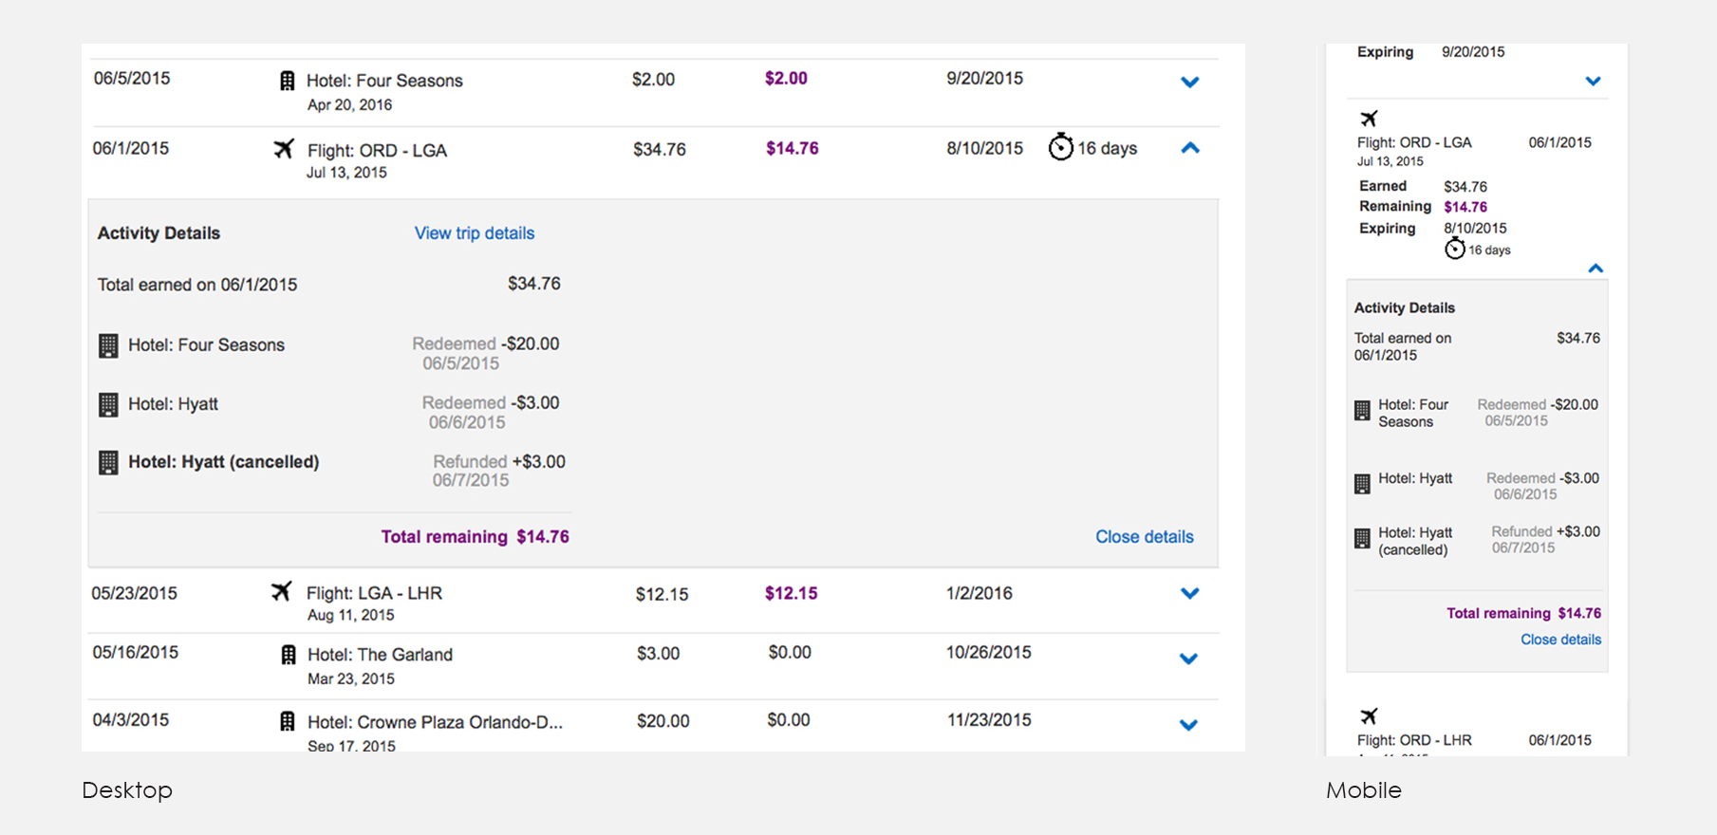This screenshot has width=1717, height=835.
Task: Click the mobile stopwatch icon beside 16 days
Action: (x=1454, y=249)
